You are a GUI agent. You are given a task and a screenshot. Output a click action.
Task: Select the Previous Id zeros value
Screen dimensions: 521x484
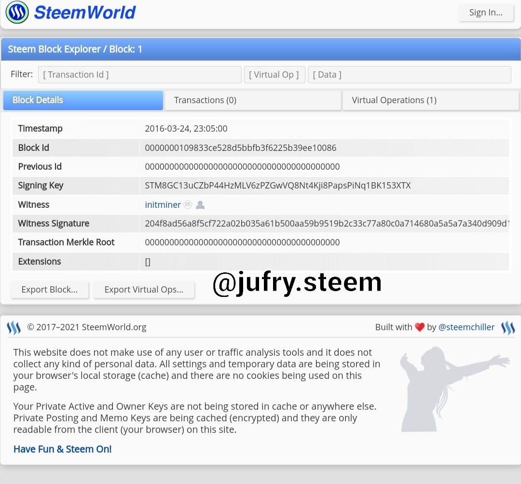pyautogui.click(x=242, y=167)
